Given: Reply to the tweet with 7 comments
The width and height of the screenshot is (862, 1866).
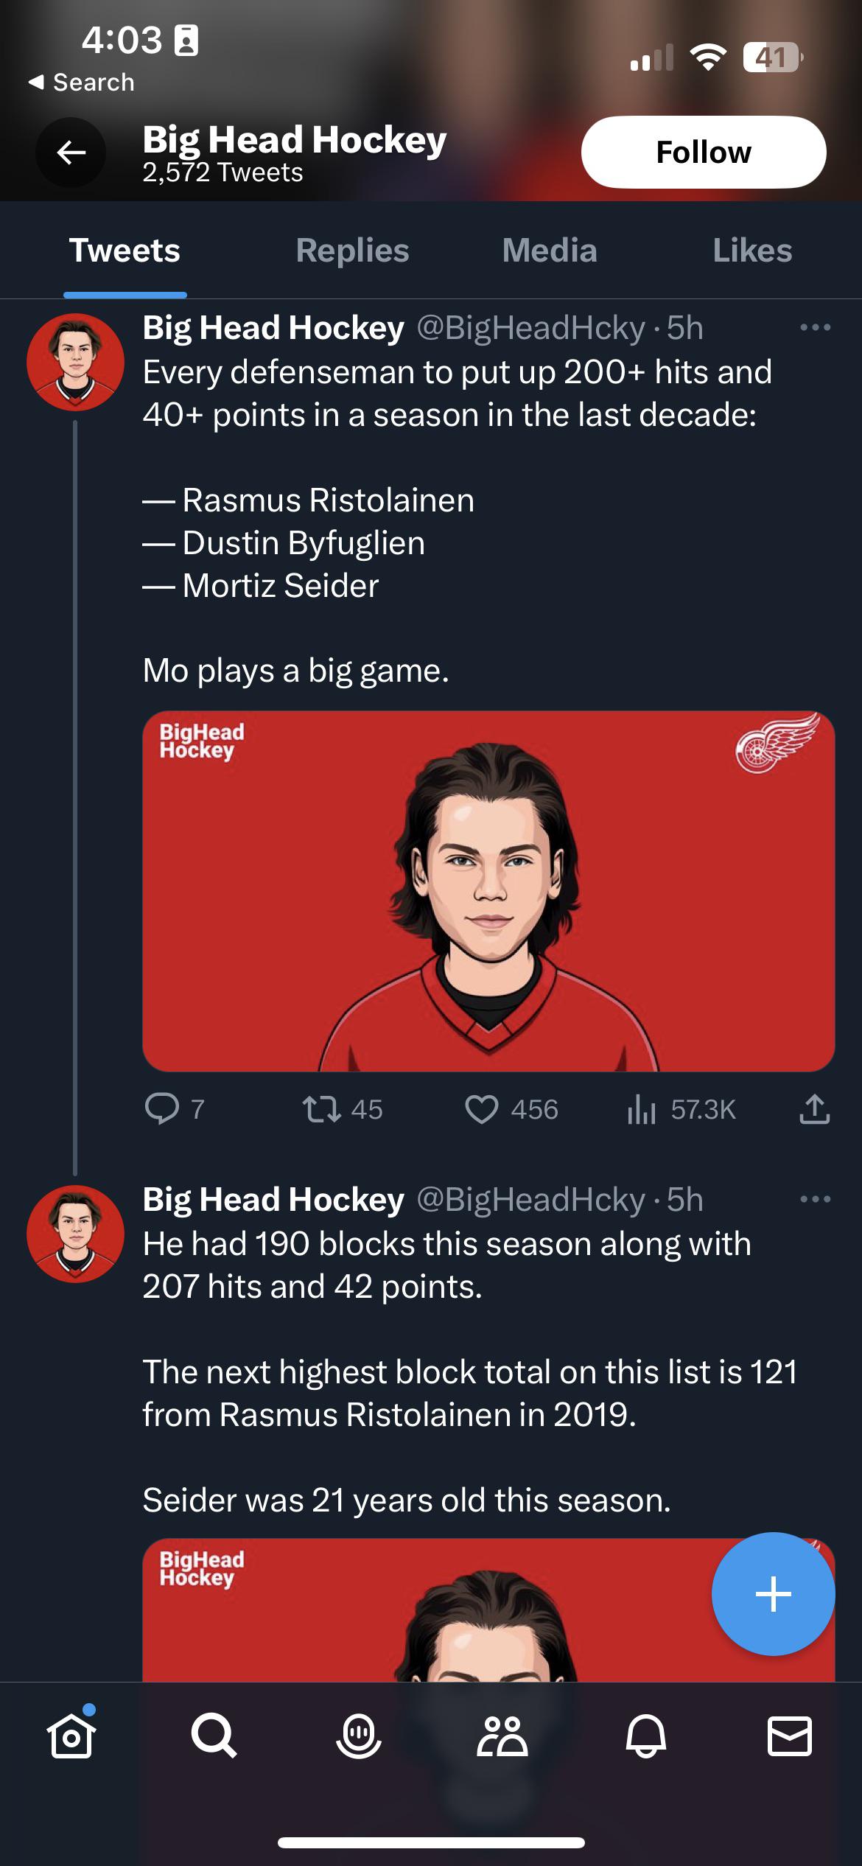Looking at the screenshot, I should coord(162,1109).
